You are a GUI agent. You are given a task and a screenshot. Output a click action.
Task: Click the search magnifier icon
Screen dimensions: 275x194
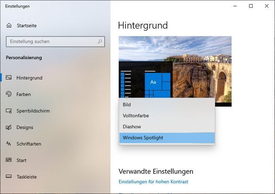(x=100, y=42)
